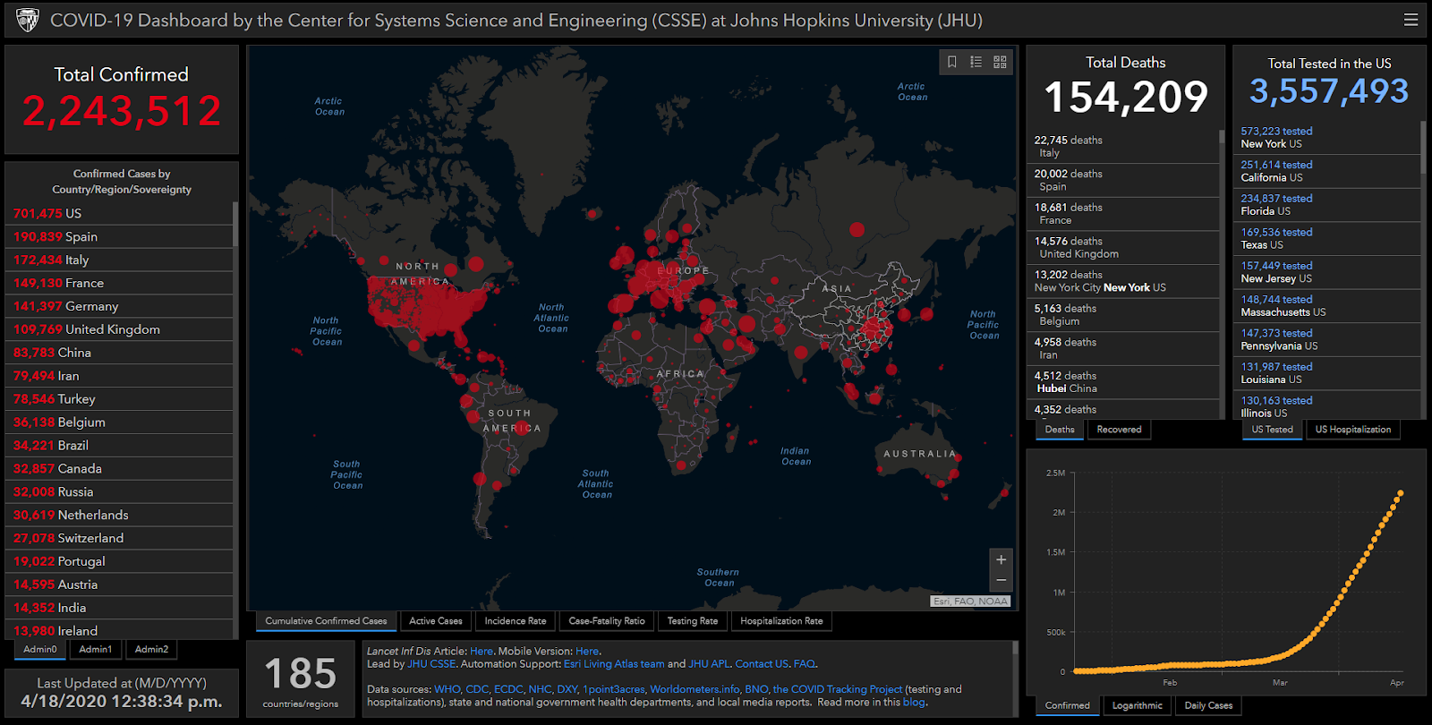1432x725 pixels.
Task: Click the '251,614 tested California' entry
Action: point(1328,171)
